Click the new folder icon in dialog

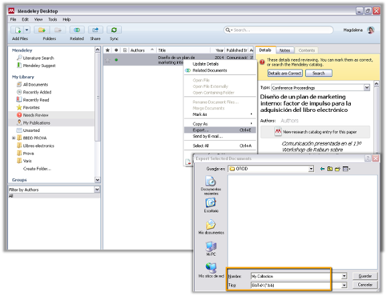pos(337,169)
